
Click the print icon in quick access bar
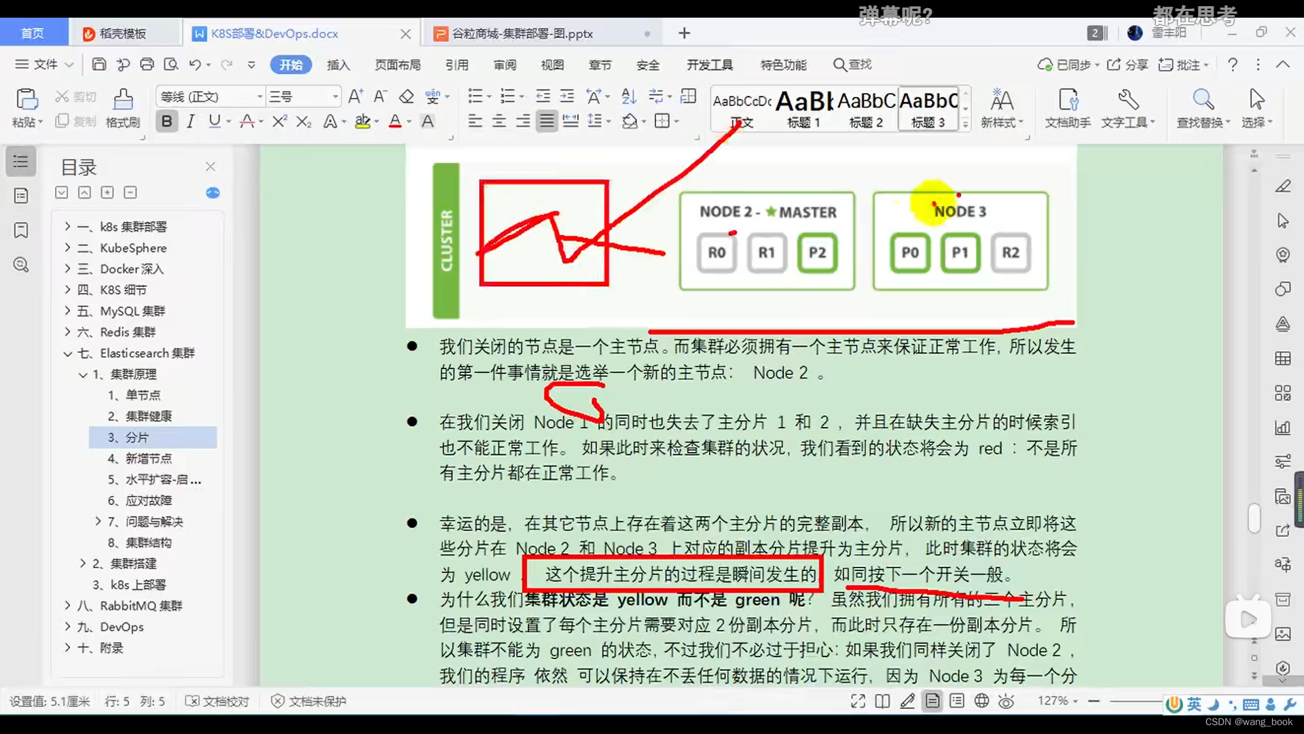147,65
